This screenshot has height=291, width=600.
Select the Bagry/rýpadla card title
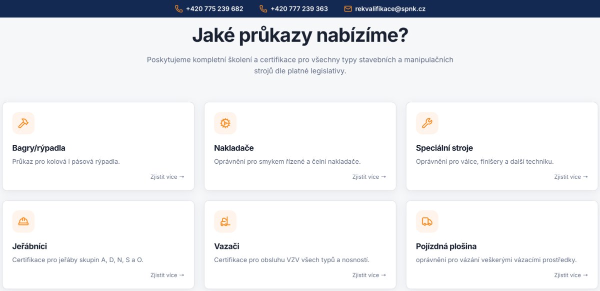click(x=38, y=148)
